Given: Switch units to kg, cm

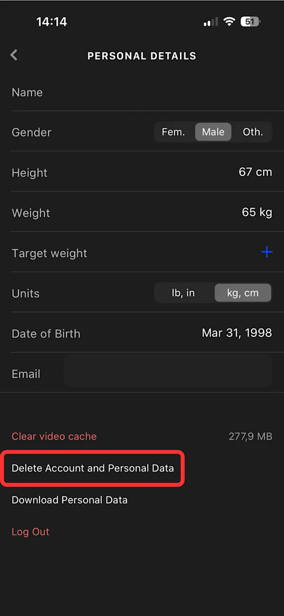Looking at the screenshot, I should [243, 293].
